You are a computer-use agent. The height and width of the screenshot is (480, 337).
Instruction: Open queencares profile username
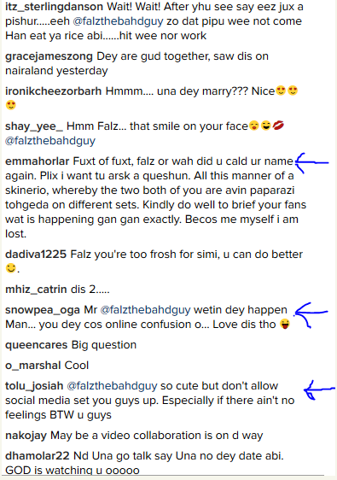[37, 345]
